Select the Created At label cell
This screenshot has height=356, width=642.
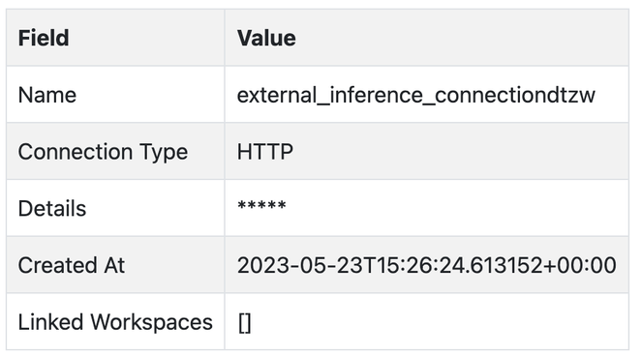(x=115, y=265)
